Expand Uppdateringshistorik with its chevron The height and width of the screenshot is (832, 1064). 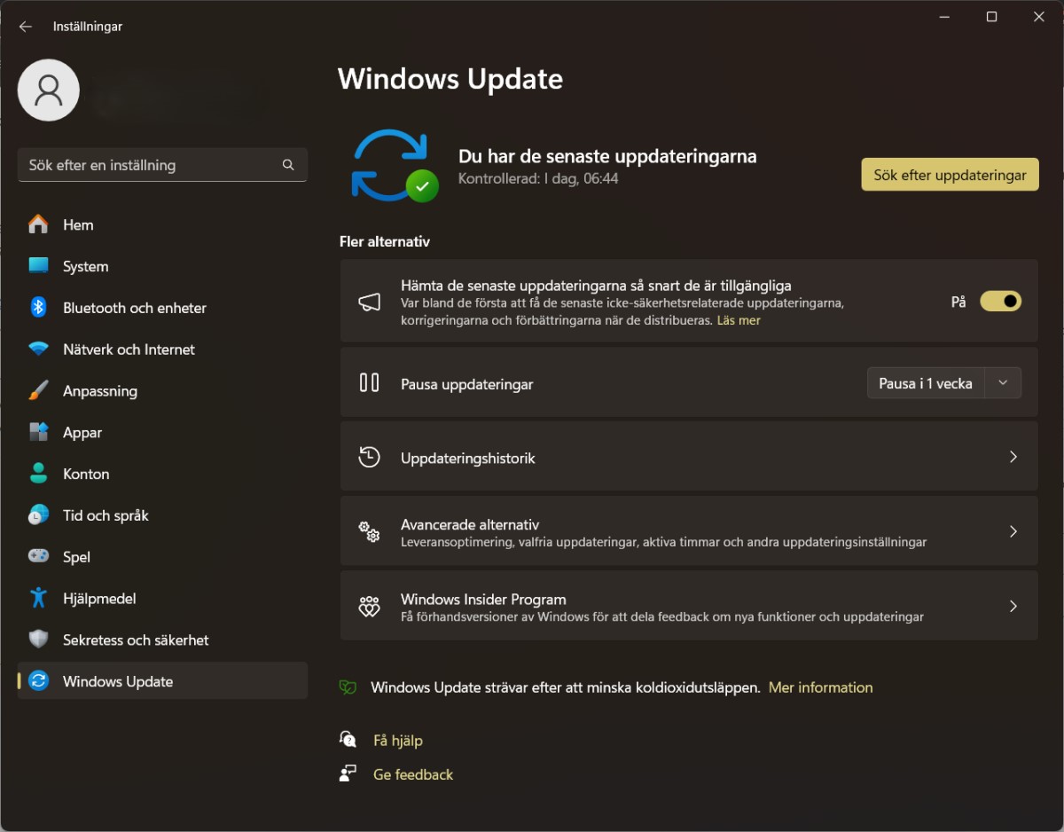pyautogui.click(x=1013, y=457)
